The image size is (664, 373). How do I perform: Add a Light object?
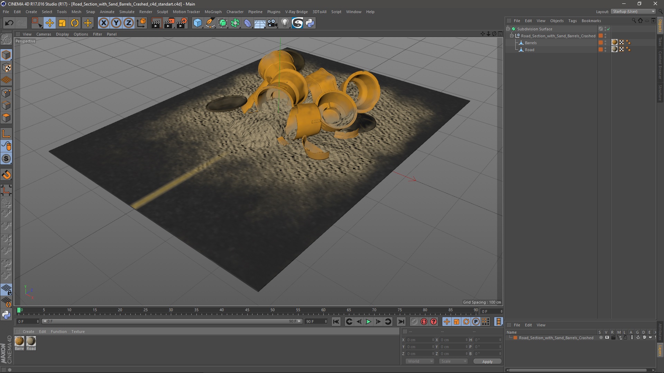tap(285, 23)
